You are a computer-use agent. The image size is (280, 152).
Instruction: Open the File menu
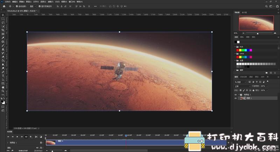click(x=8, y=2)
